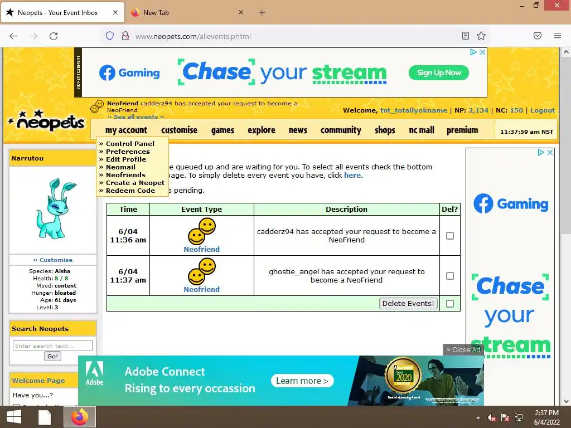Open the news menu

(x=298, y=130)
